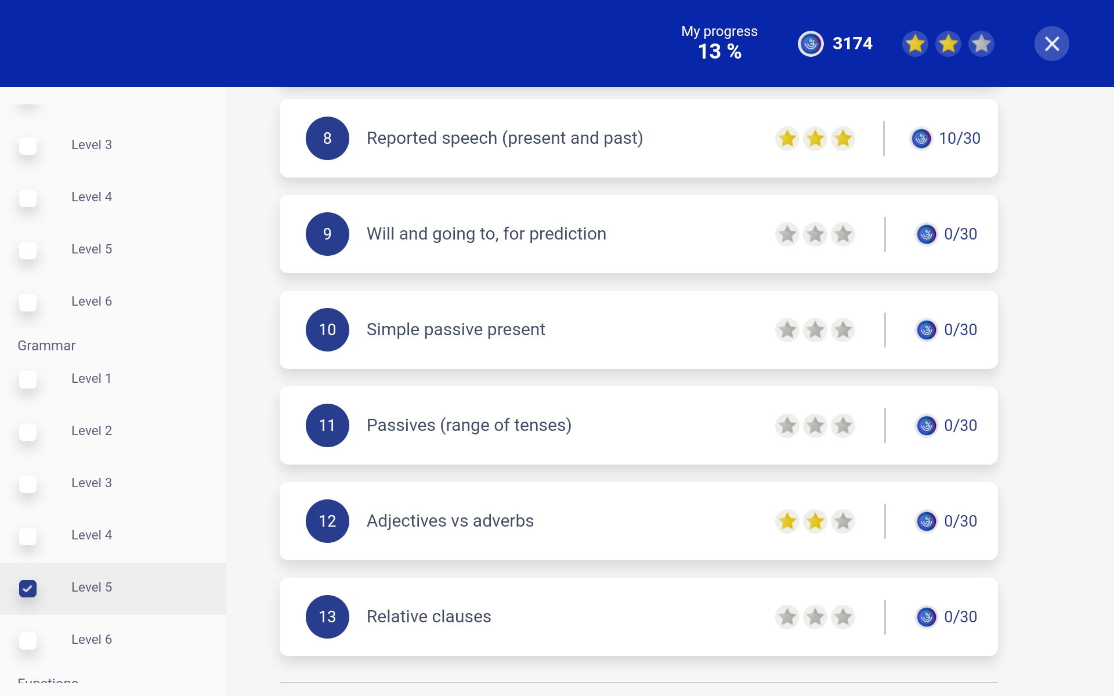The height and width of the screenshot is (696, 1114).
Task: Check the Grammar Level 1 checkbox
Action: point(28,379)
